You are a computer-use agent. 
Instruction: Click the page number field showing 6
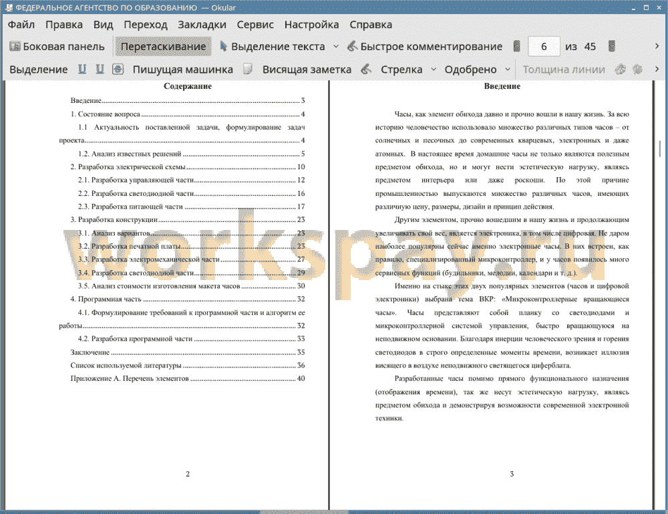[x=544, y=47]
